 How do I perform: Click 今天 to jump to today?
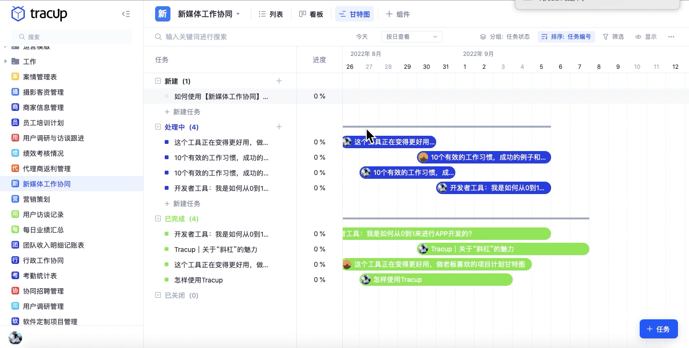[361, 37]
